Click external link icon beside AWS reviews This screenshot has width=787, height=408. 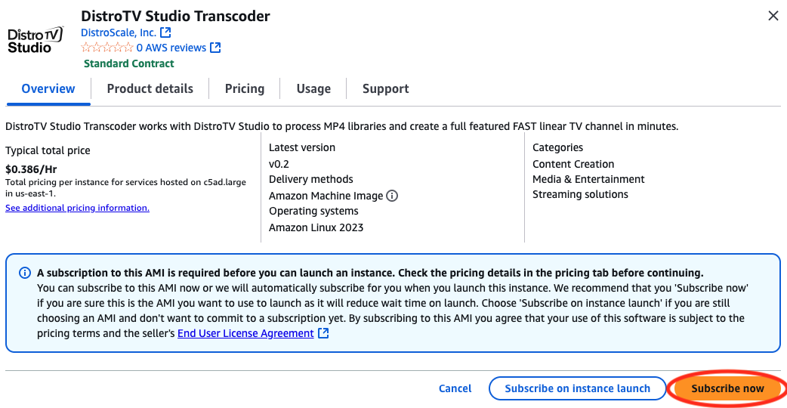(x=215, y=48)
